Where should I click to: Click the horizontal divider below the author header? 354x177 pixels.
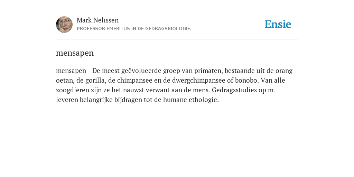[177, 39]
